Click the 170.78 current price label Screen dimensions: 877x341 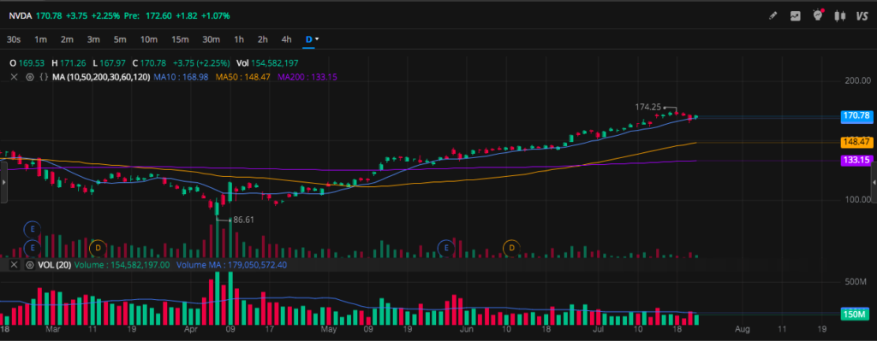click(856, 116)
